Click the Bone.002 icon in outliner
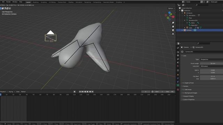 tap(190, 25)
